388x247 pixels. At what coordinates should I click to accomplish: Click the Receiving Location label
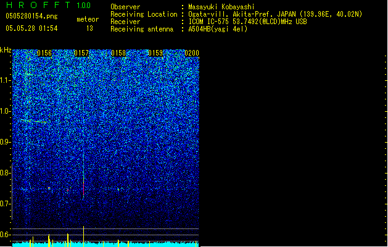pyautogui.click(x=144, y=14)
